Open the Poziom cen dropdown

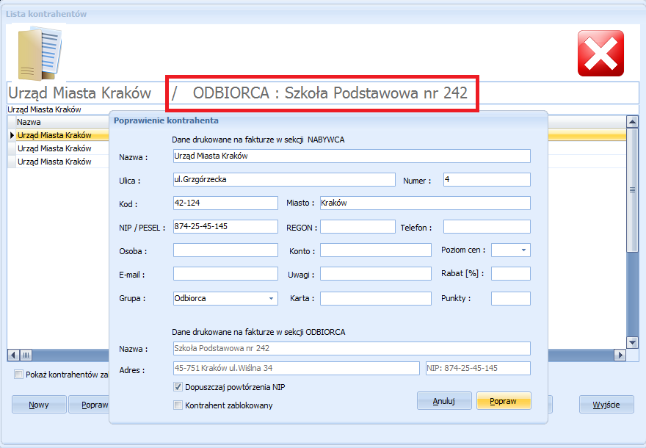(x=523, y=250)
